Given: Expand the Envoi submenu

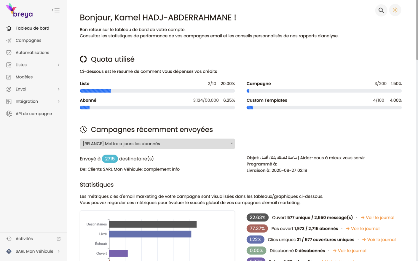Looking at the screenshot, I should (x=59, y=89).
